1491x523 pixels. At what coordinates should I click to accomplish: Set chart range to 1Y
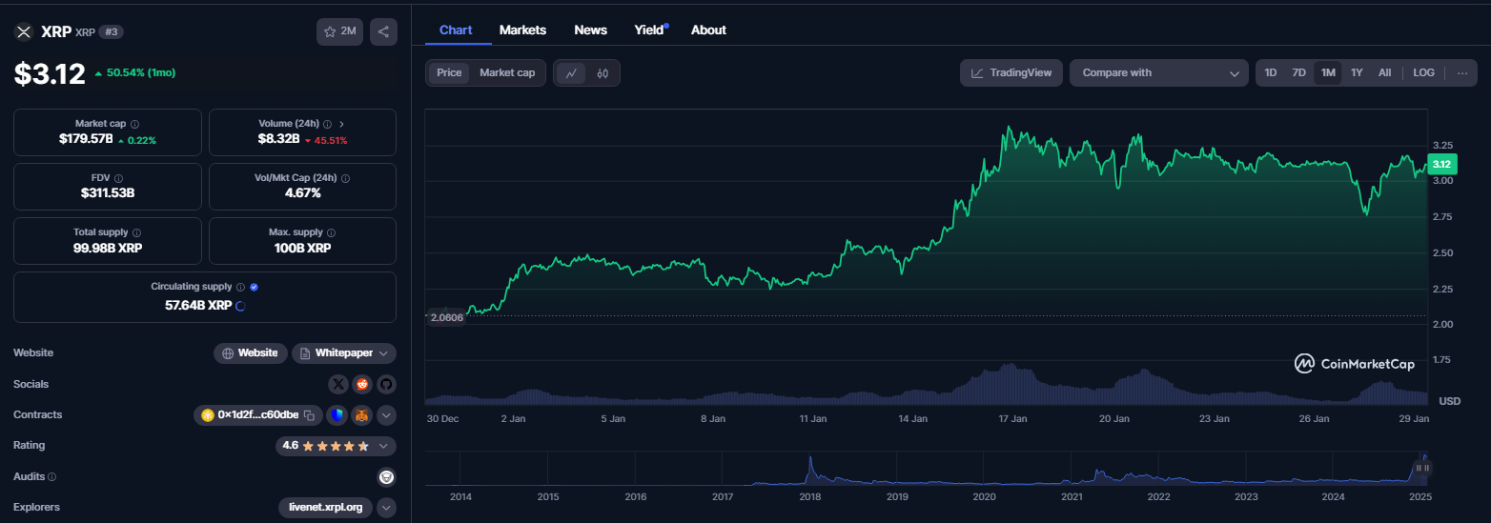tap(1357, 73)
